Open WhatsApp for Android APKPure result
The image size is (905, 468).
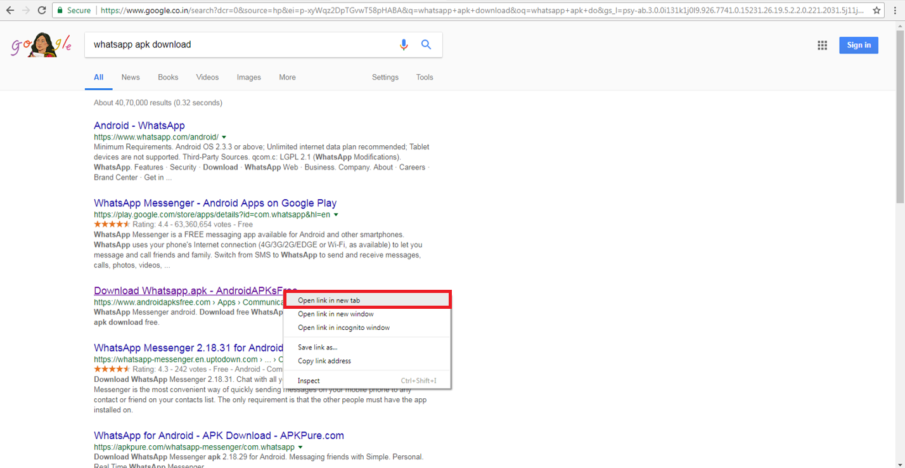(x=219, y=436)
